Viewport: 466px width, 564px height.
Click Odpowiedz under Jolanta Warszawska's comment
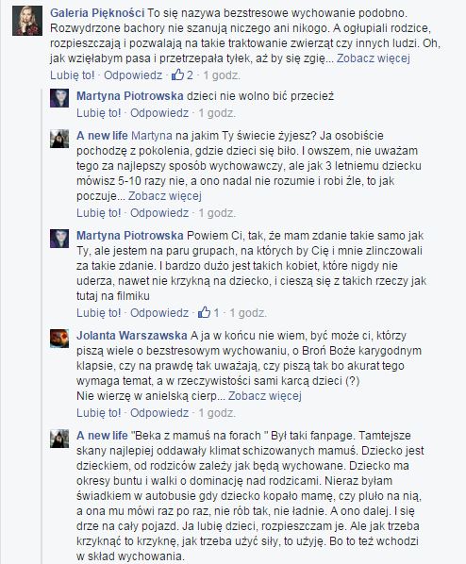[159, 412]
